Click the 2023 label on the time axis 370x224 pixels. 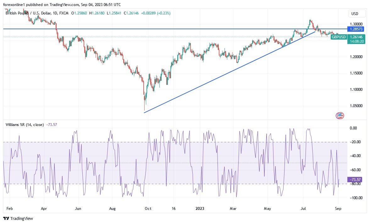(x=200, y=208)
